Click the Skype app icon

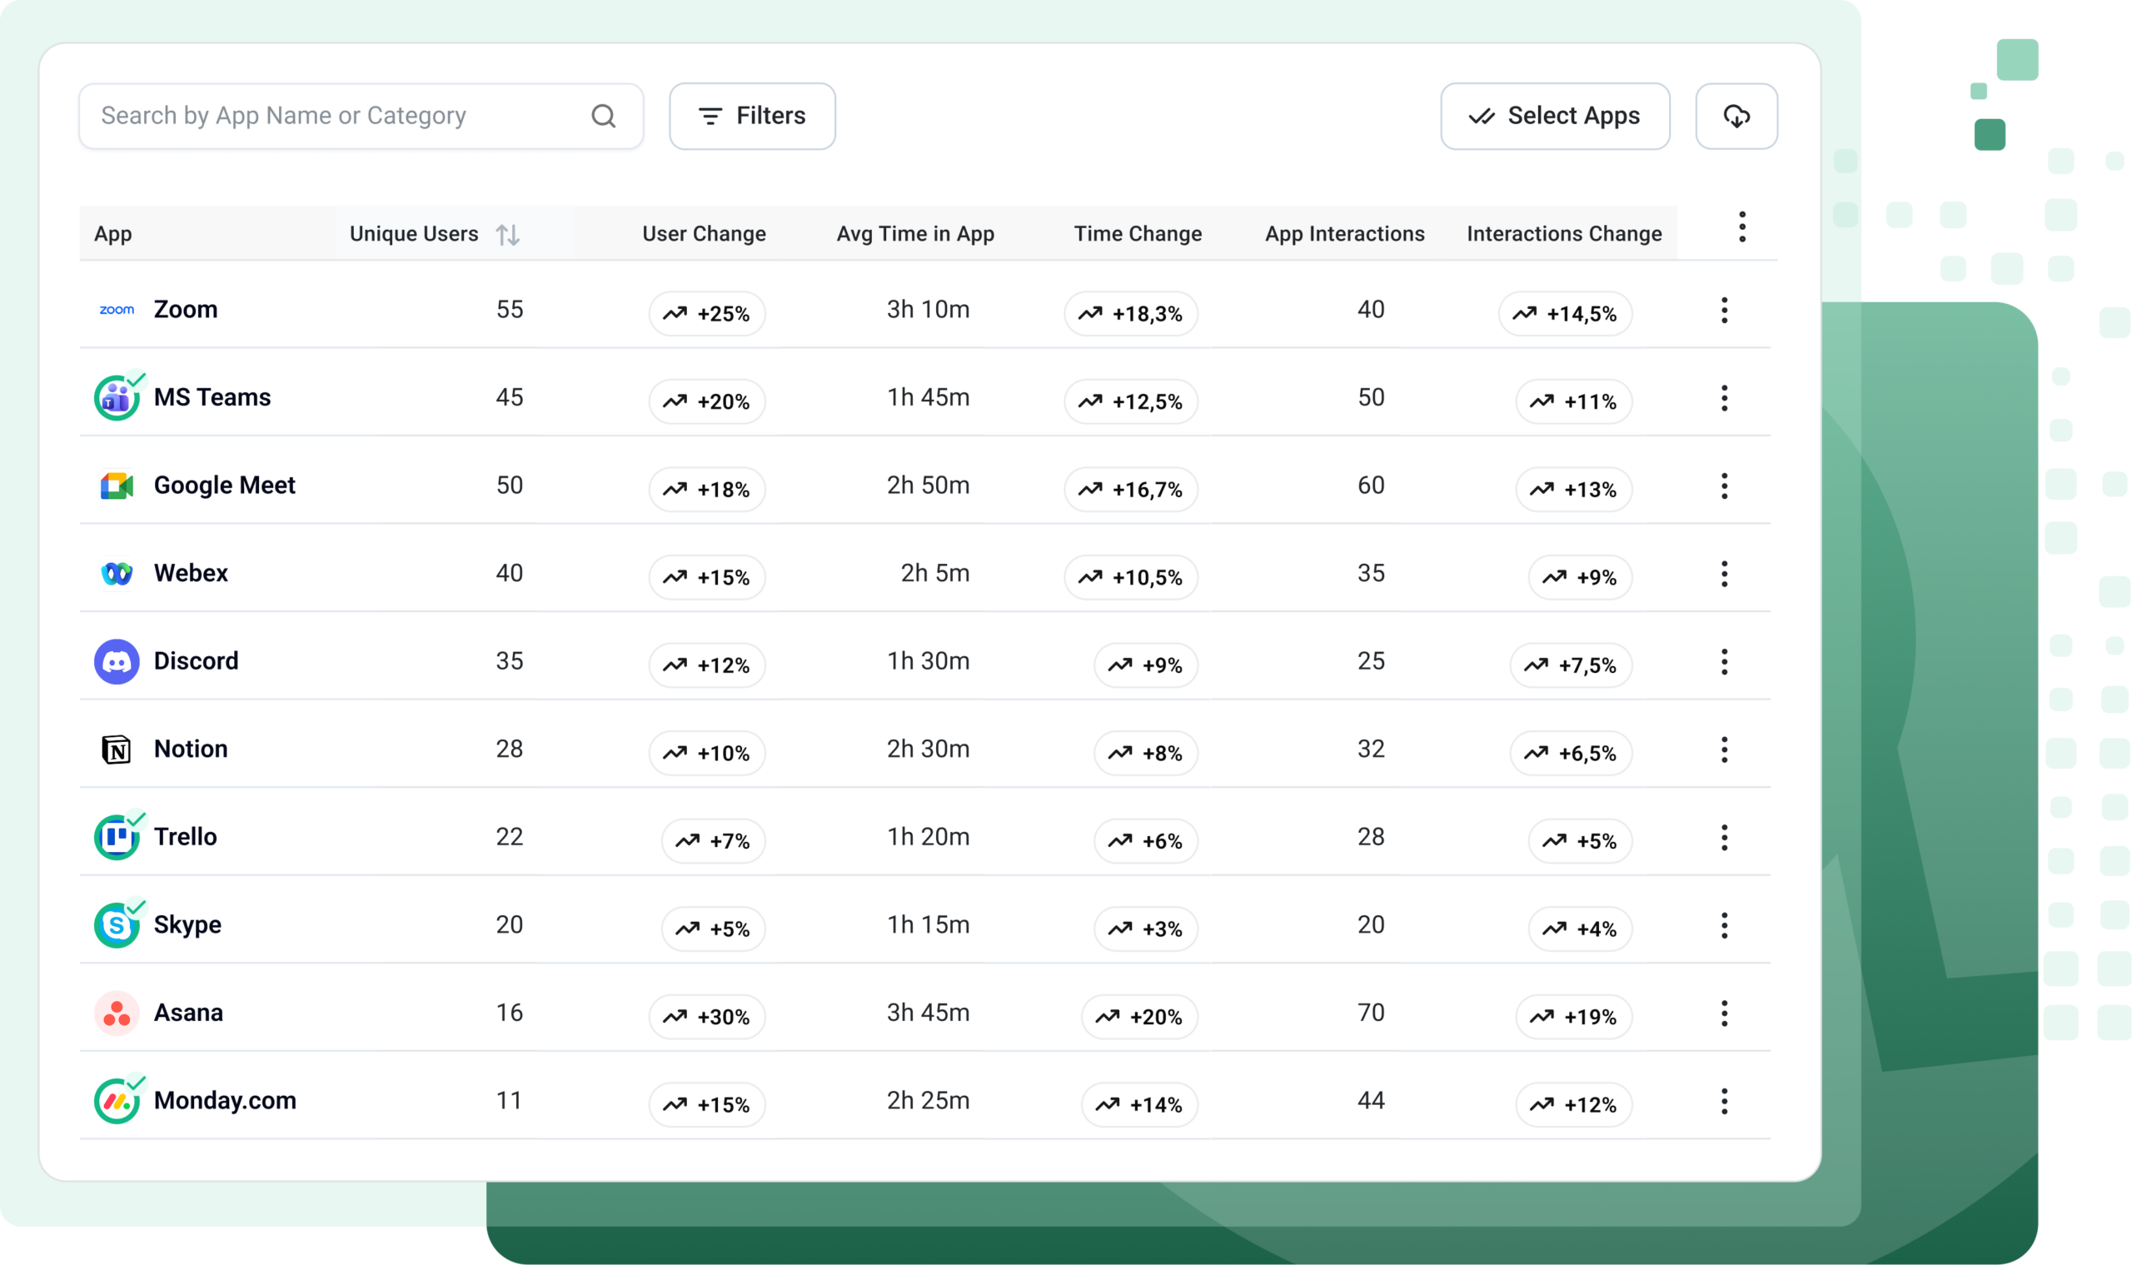point(117,925)
